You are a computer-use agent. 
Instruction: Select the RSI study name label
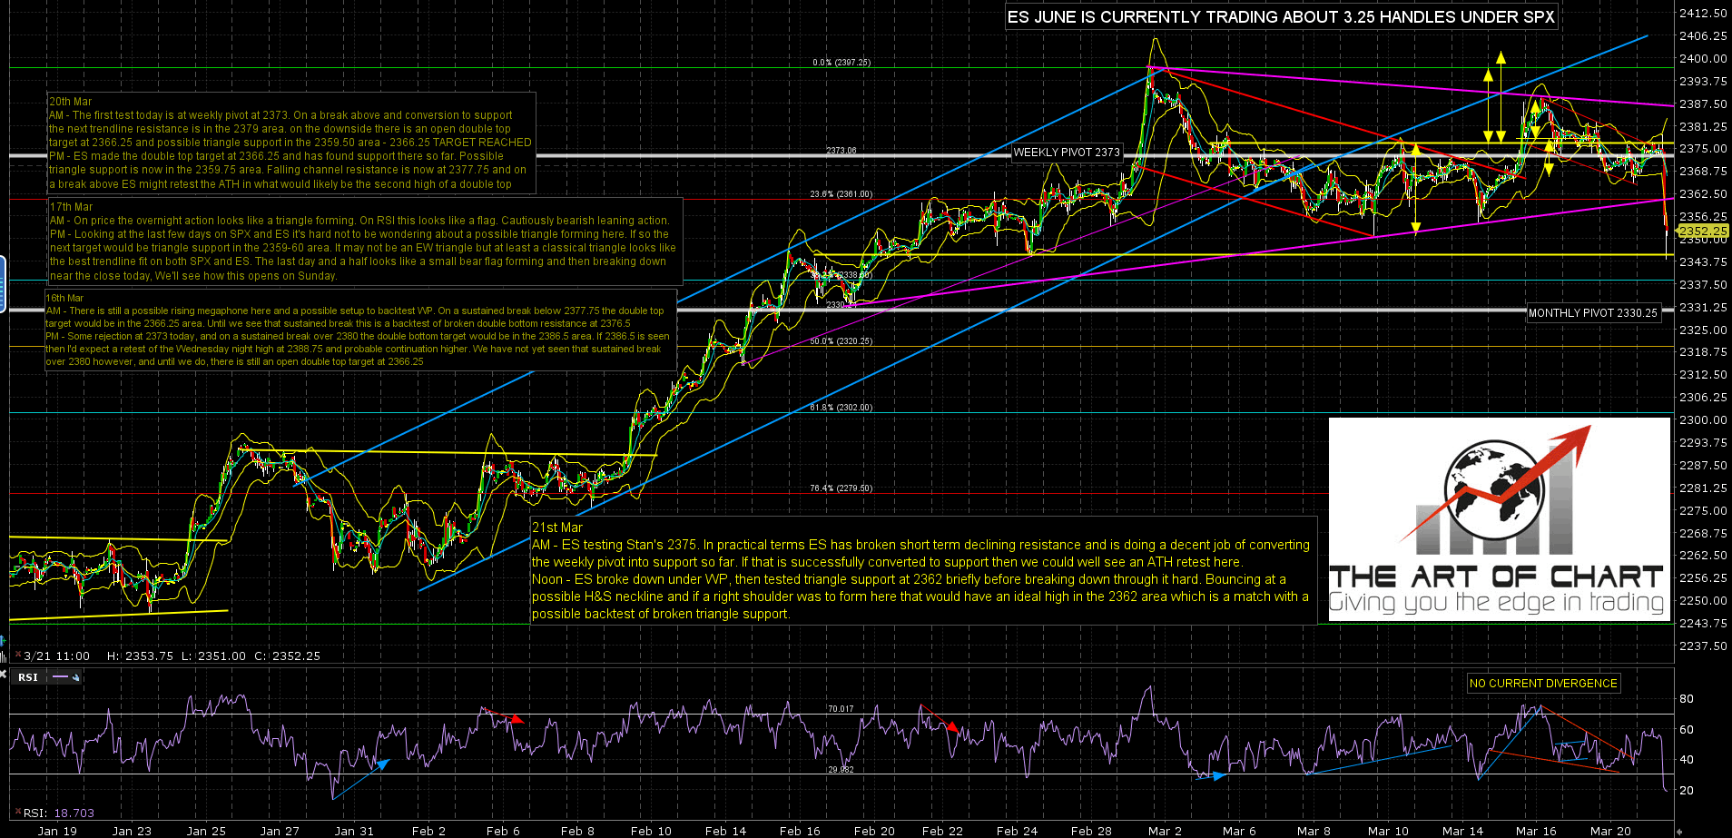click(28, 677)
